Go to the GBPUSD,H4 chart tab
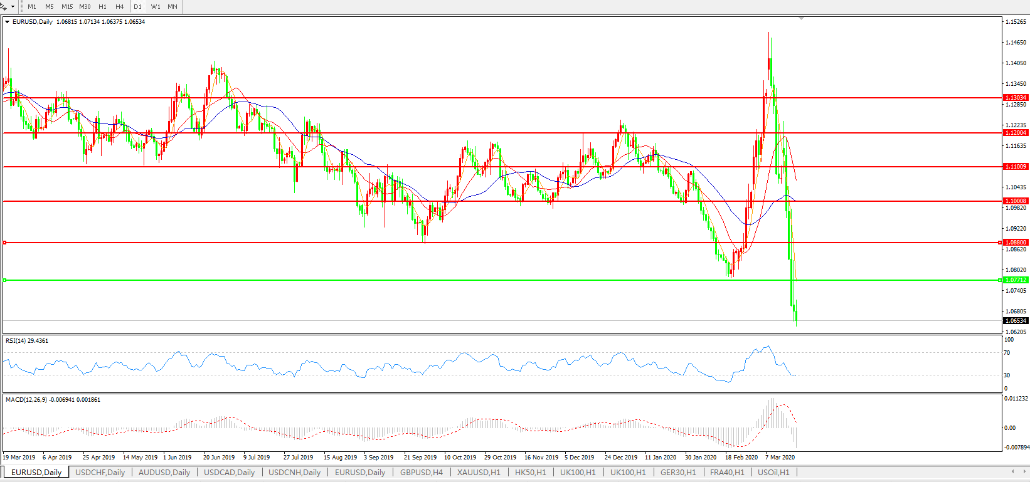This screenshot has height=482, width=1030. pyautogui.click(x=422, y=473)
